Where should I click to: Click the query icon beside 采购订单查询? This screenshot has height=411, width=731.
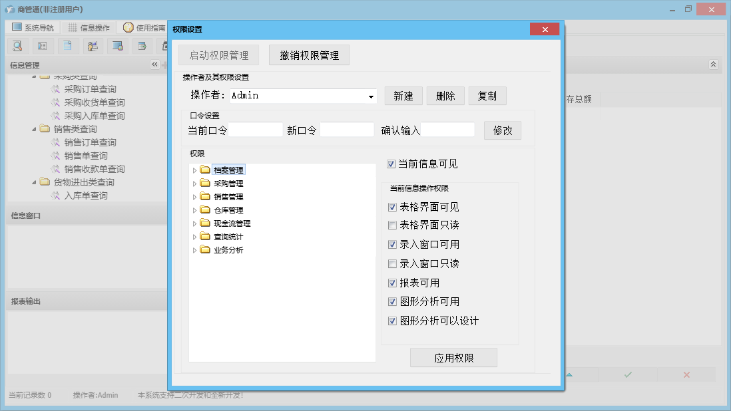point(56,89)
